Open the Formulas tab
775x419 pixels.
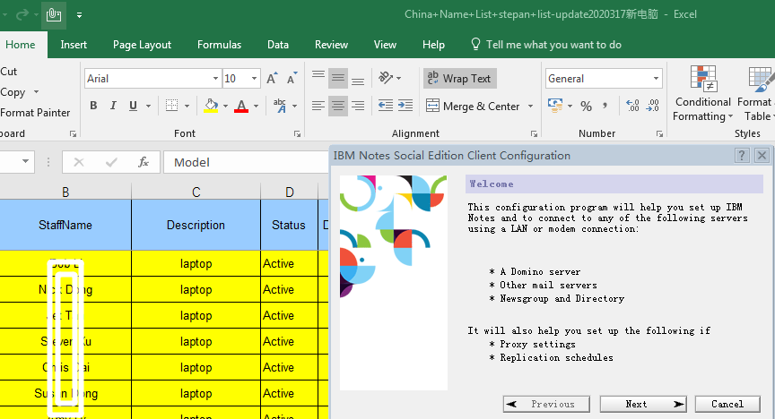coord(219,45)
